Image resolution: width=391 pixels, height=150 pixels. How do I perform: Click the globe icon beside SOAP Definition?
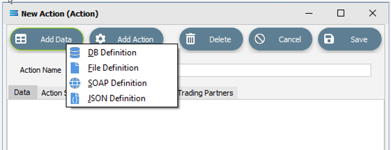click(75, 83)
